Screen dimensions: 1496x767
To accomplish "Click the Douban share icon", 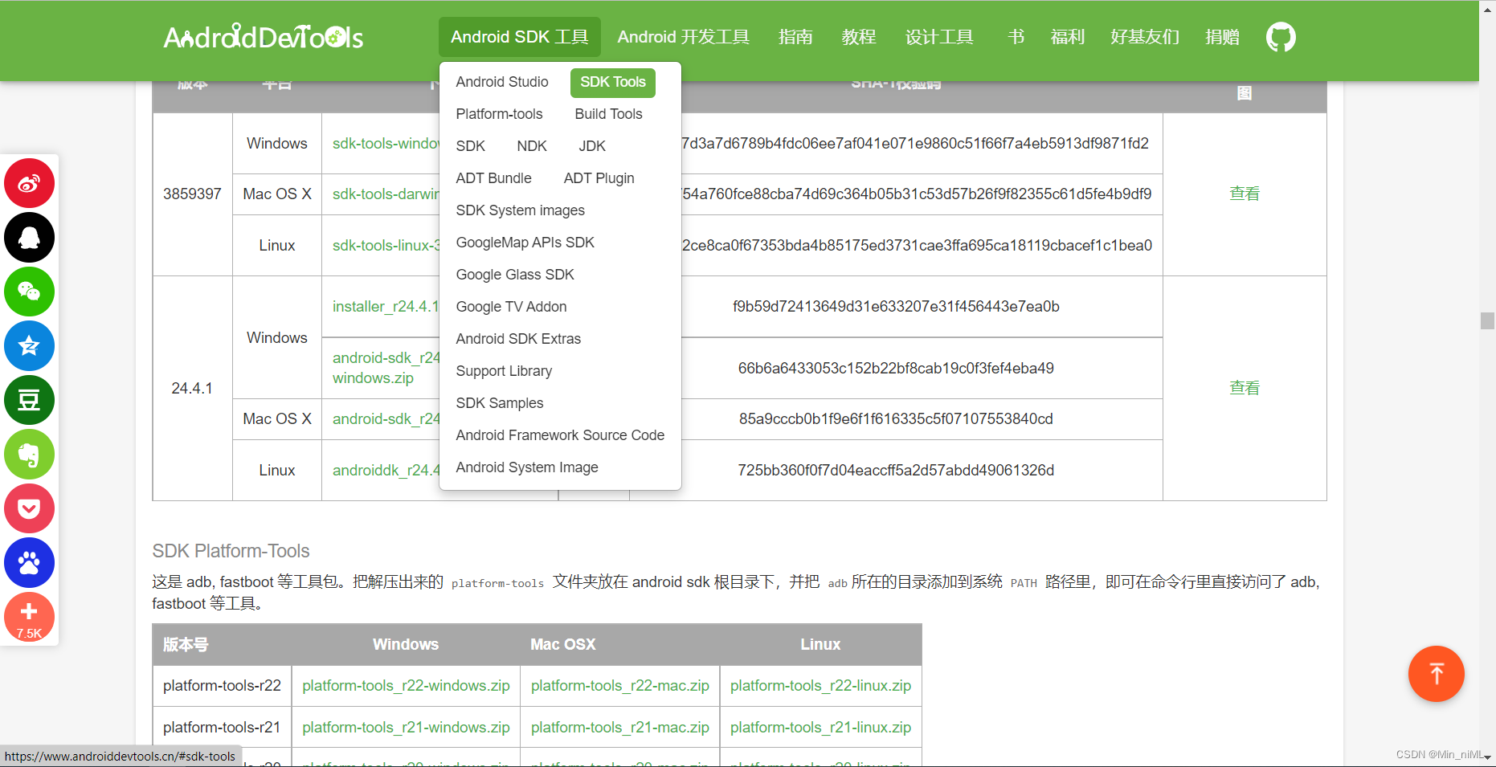I will [29, 400].
